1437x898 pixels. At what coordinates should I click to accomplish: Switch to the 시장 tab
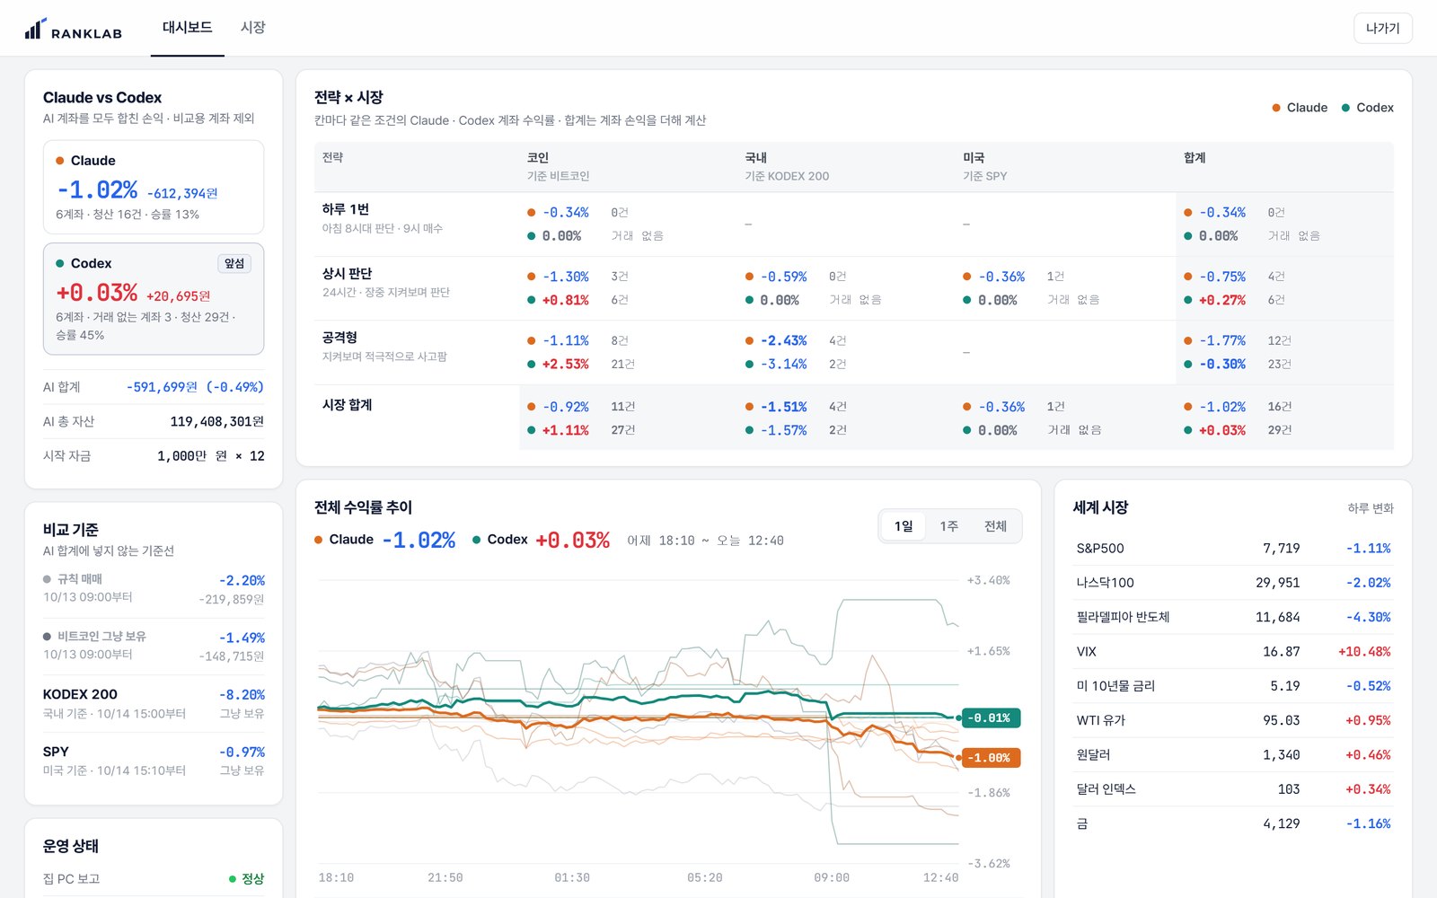click(252, 28)
